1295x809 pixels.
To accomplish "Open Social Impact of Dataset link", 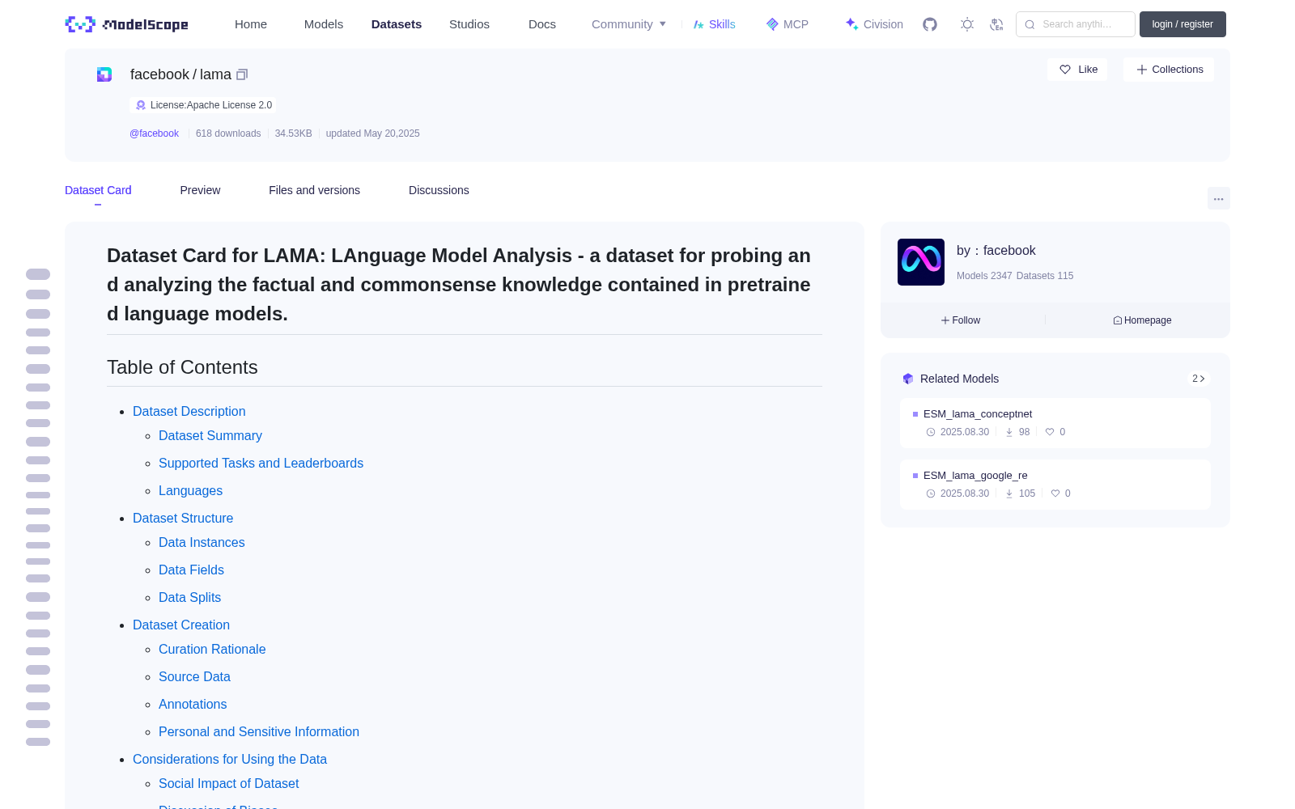I will [228, 783].
